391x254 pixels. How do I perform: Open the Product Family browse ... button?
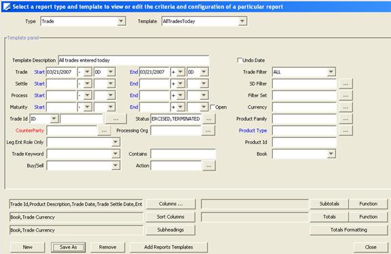(x=346, y=119)
